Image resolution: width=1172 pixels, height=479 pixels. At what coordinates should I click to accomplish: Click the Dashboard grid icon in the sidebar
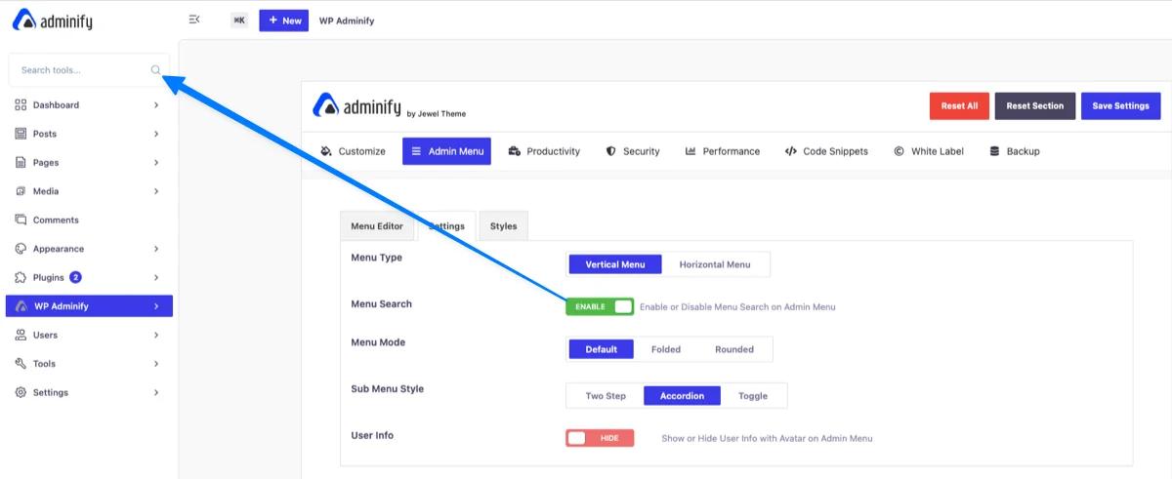pyautogui.click(x=21, y=104)
